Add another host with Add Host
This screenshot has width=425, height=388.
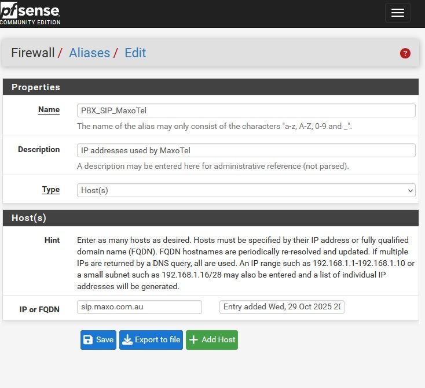point(212,340)
